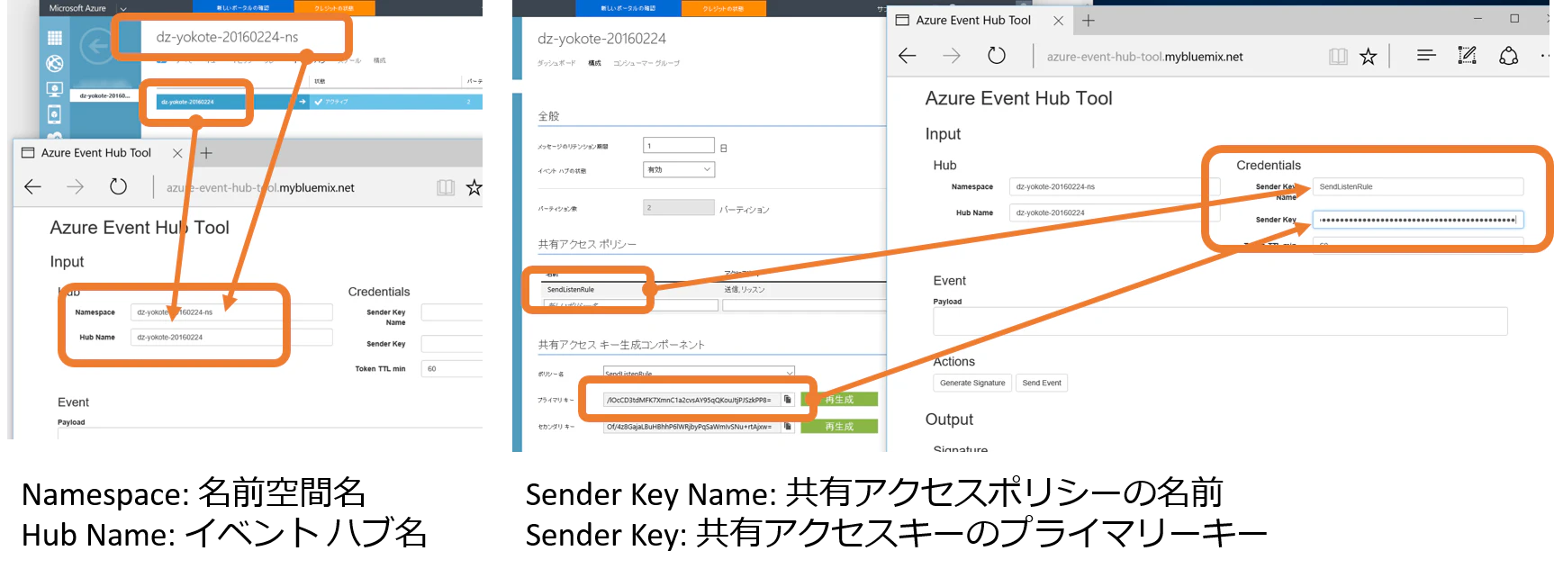This screenshot has height=578, width=1554.
Task: Click the Token TTL min field showing 60
Action: tap(452, 369)
